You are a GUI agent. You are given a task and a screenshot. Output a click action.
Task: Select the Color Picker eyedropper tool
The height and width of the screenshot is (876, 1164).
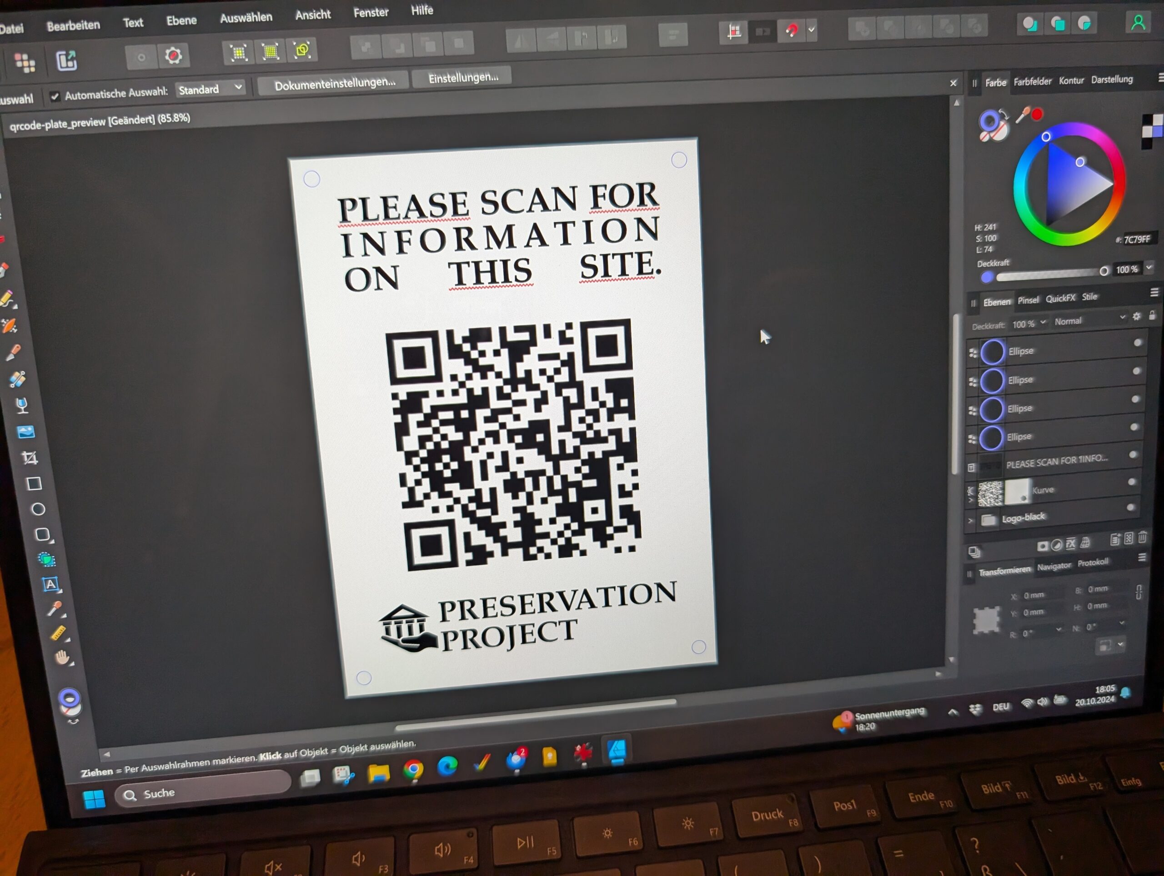point(55,609)
